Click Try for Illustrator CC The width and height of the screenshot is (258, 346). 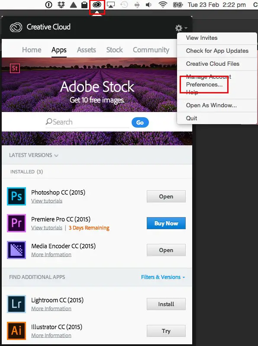[166, 331]
